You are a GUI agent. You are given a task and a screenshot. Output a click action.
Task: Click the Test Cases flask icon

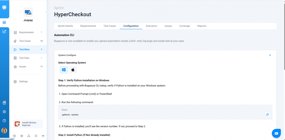click(15, 41)
